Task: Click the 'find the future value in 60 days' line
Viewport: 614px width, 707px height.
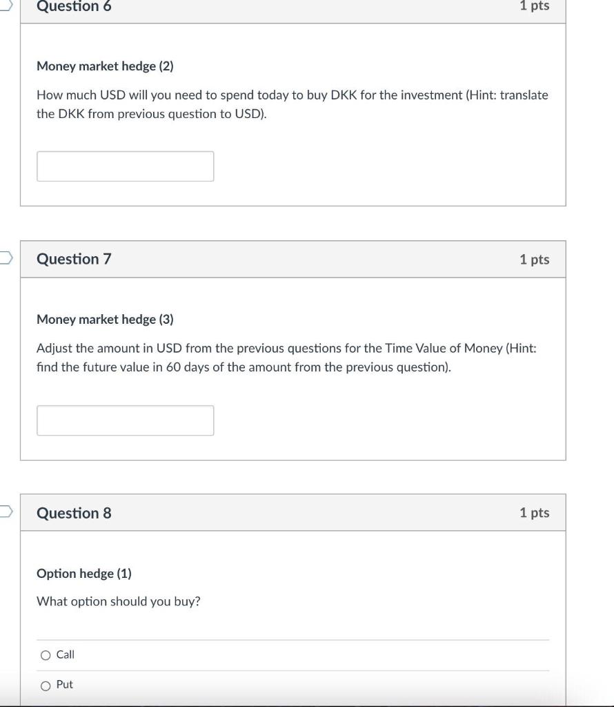Action: 244,367
